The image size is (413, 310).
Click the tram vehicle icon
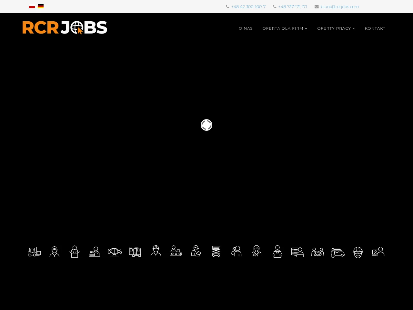pyautogui.click(x=135, y=252)
